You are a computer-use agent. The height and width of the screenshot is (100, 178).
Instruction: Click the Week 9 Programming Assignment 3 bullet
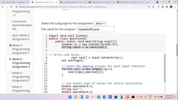coord(11,73)
